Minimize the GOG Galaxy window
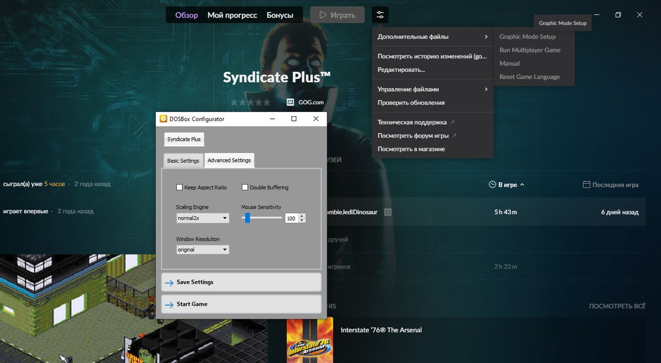Image resolution: width=661 pixels, height=363 pixels. 597,15
